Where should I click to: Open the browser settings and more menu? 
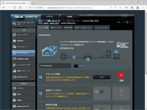(143, 8)
